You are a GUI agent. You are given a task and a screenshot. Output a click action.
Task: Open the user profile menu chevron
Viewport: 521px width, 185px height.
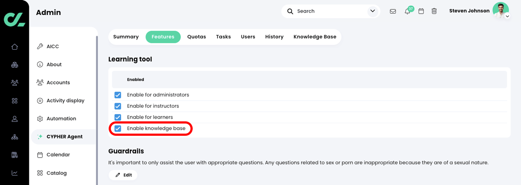[x=507, y=17]
